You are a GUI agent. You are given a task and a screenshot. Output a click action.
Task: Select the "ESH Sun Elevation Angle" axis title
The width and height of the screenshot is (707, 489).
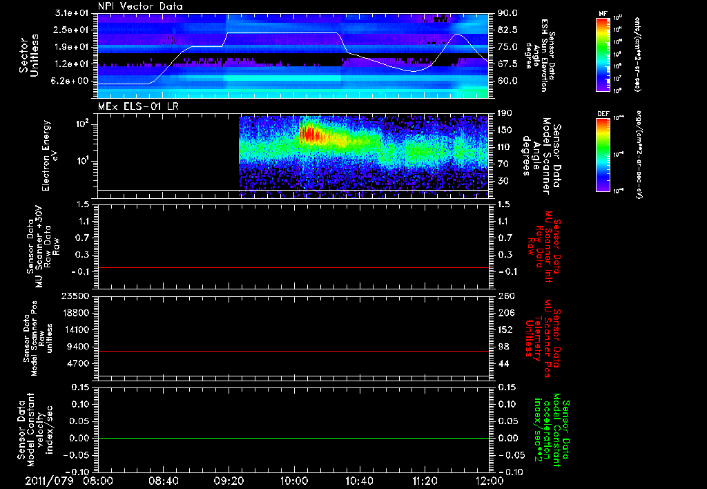(x=540, y=55)
